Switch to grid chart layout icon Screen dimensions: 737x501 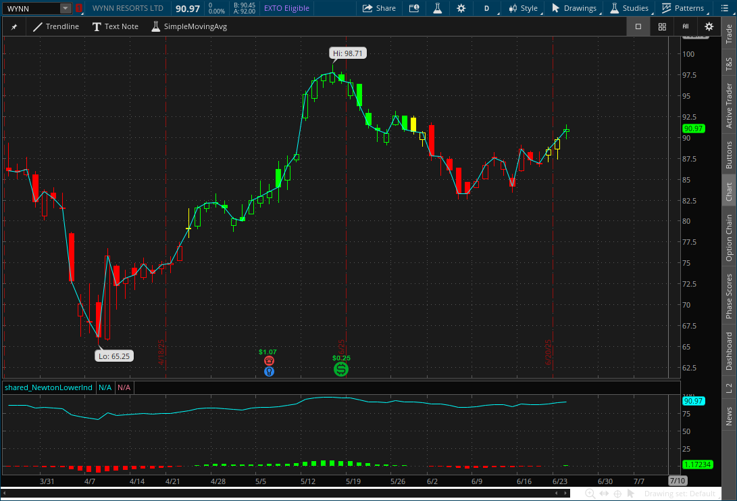coord(662,26)
